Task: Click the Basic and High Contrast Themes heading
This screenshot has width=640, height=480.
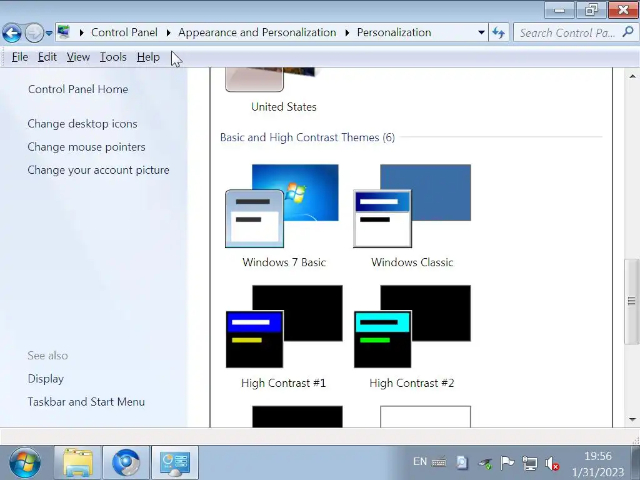Action: [307, 137]
